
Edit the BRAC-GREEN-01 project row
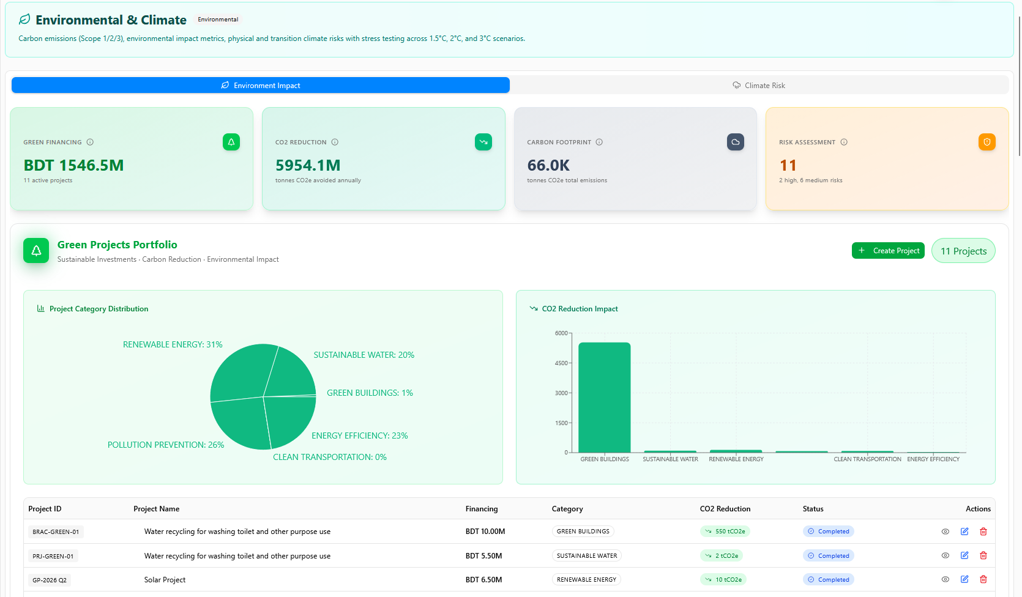pos(964,532)
